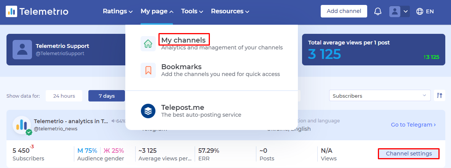Click the green verified badge on channel logo
451x168 pixels.
29,132
